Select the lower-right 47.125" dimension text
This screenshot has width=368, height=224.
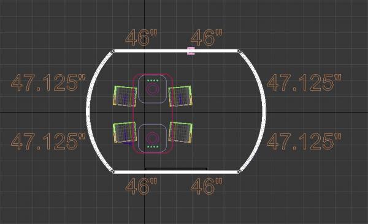tap(304, 141)
